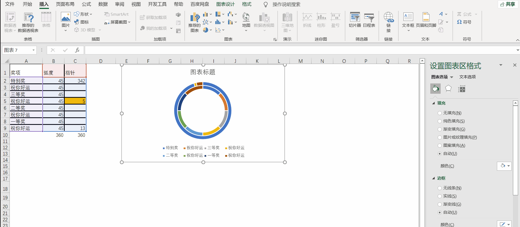Switch to Text Options (文本选项)
520x227 pixels.
(468, 77)
